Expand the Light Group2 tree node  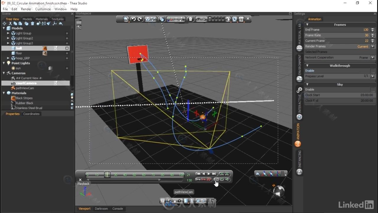pos(8,38)
